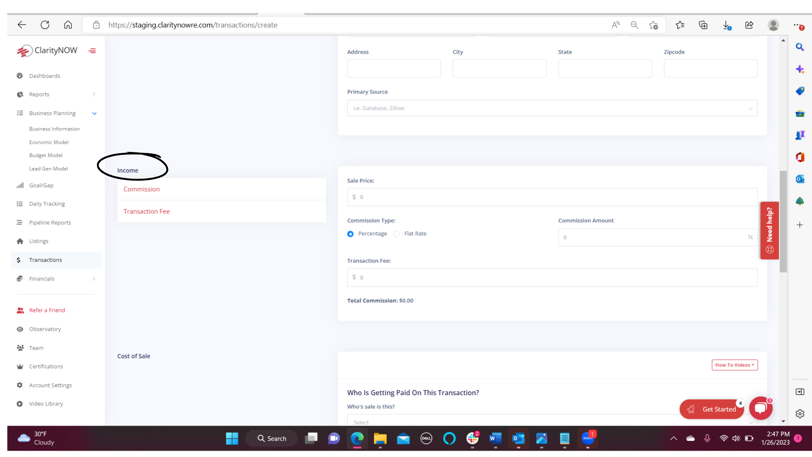
Task: Select Percentage commission type radio button
Action: (x=350, y=234)
